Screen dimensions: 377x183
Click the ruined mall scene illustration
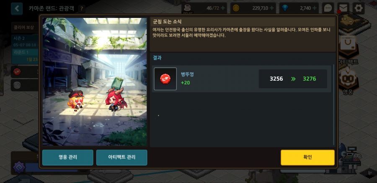click(x=95, y=82)
